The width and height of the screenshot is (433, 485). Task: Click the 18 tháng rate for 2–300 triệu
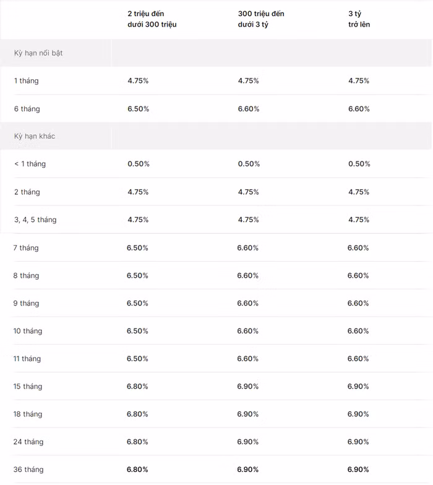click(137, 414)
